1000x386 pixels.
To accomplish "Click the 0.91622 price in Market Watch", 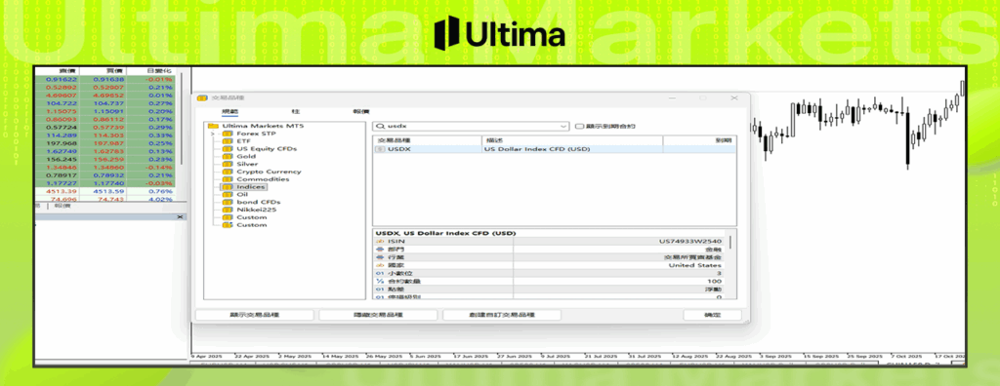I will [62, 79].
